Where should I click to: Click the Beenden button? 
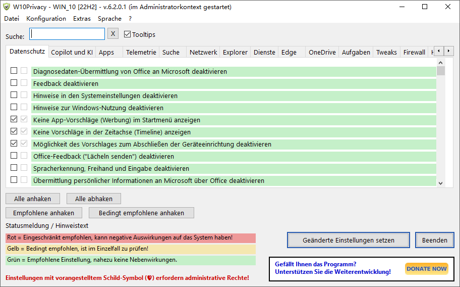click(435, 241)
